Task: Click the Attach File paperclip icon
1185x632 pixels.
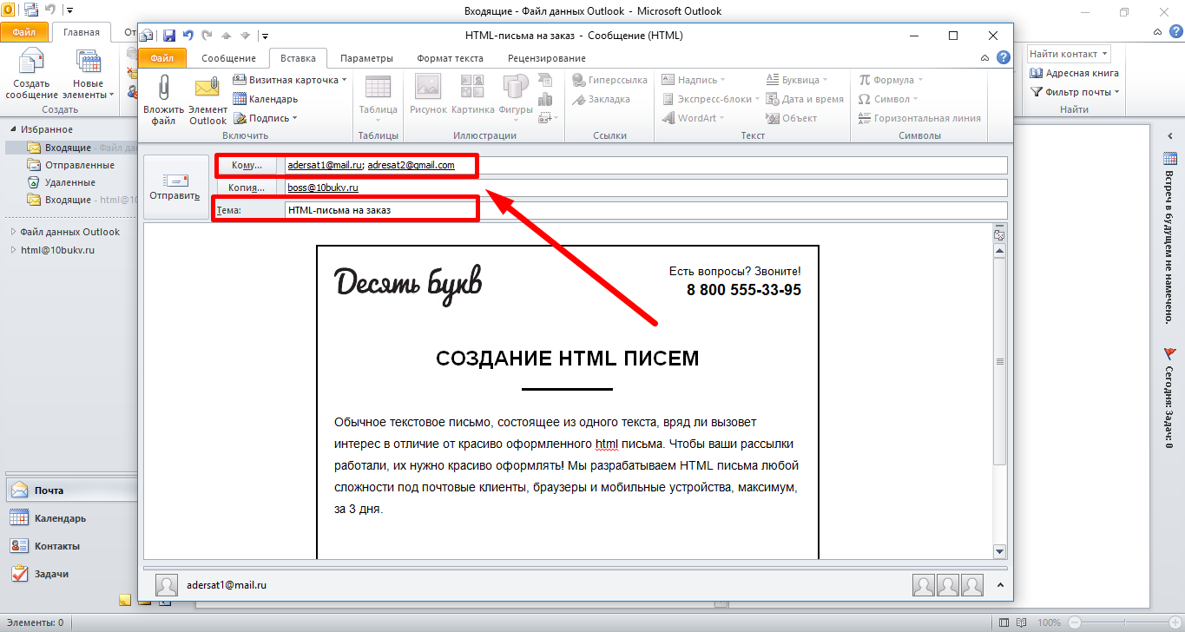Action: click(163, 99)
